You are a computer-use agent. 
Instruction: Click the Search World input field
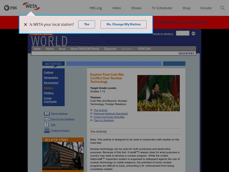click(x=183, y=33)
